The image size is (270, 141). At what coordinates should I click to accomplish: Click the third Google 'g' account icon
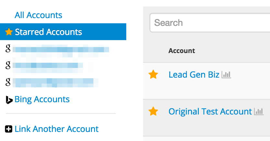[x=8, y=82]
